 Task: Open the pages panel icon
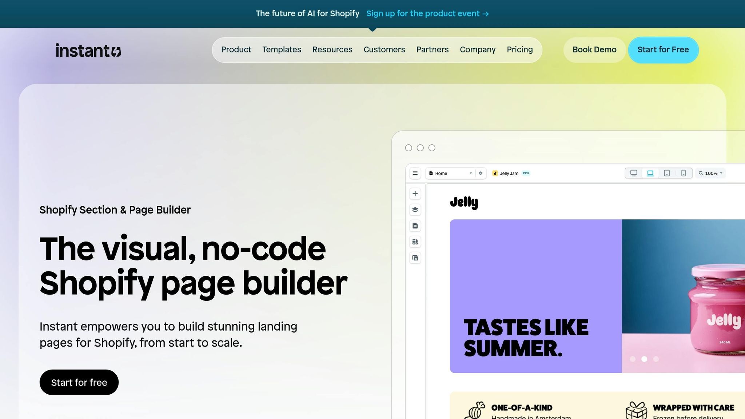pyautogui.click(x=415, y=226)
